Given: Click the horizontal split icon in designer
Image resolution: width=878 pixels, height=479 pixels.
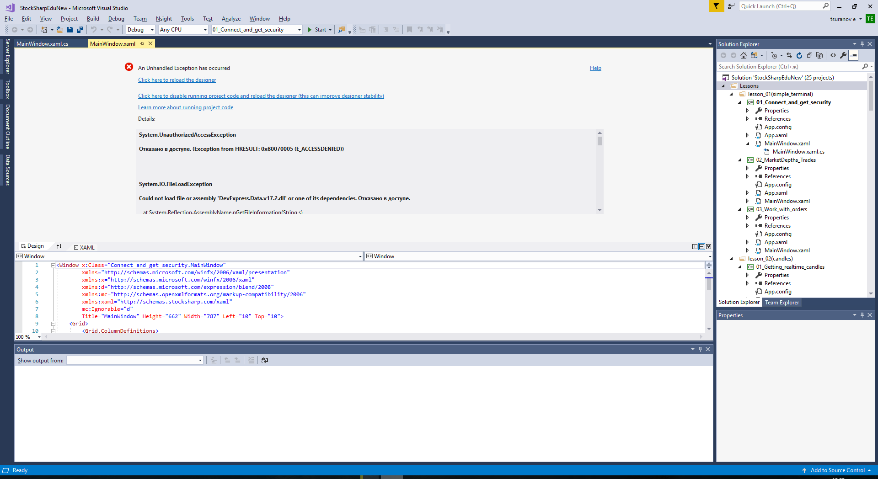Looking at the screenshot, I should coord(701,246).
